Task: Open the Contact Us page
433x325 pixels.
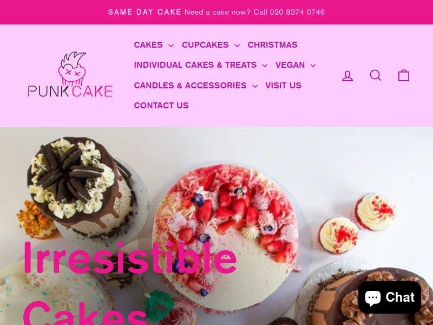Action: [161, 106]
